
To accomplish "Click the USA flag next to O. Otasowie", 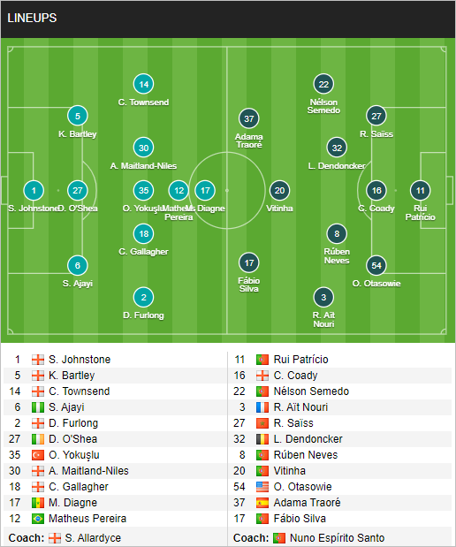I will tap(262, 487).
